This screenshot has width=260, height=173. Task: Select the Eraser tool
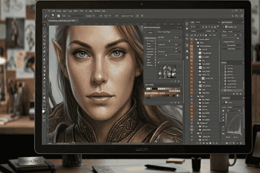pyautogui.click(x=45, y=67)
